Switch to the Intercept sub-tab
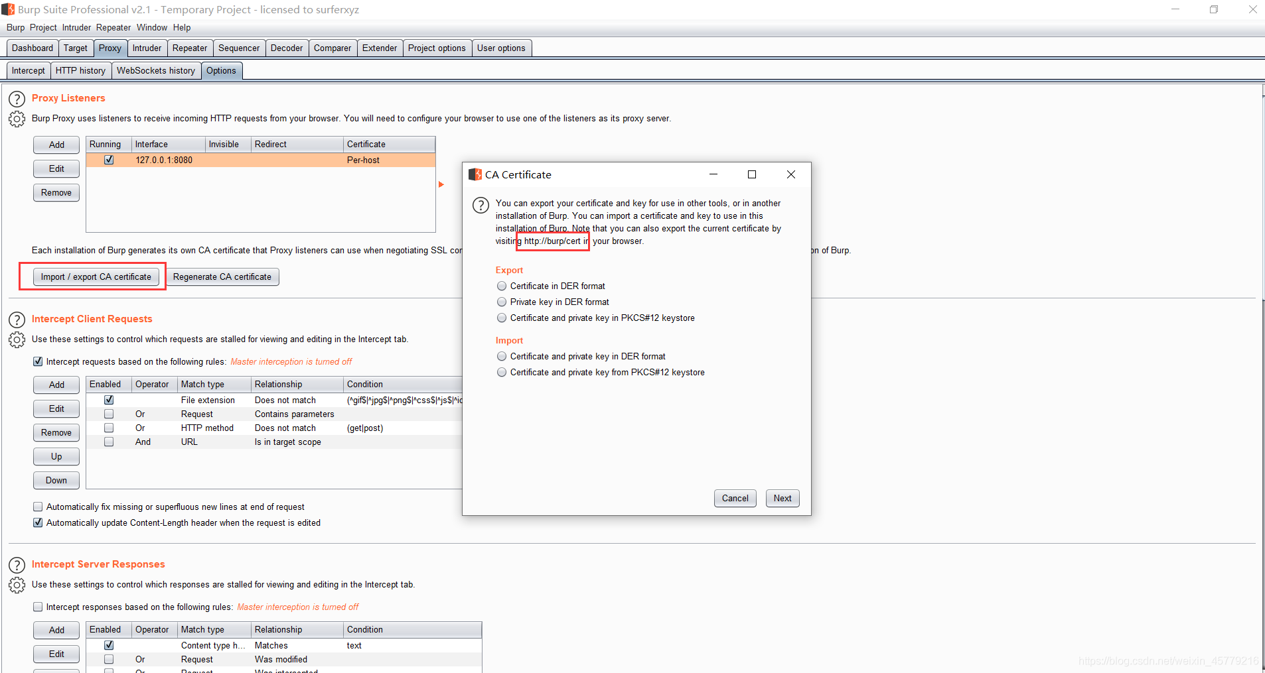Viewport: 1265px width, 673px height. click(29, 70)
